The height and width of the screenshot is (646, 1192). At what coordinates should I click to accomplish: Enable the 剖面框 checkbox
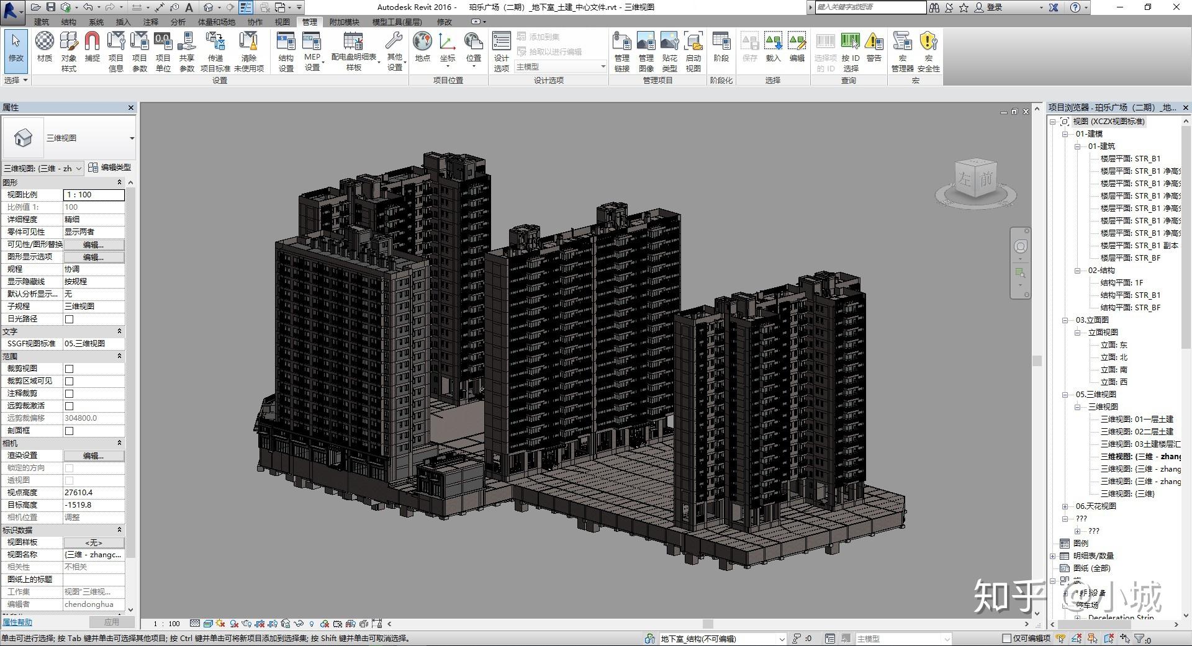69,430
